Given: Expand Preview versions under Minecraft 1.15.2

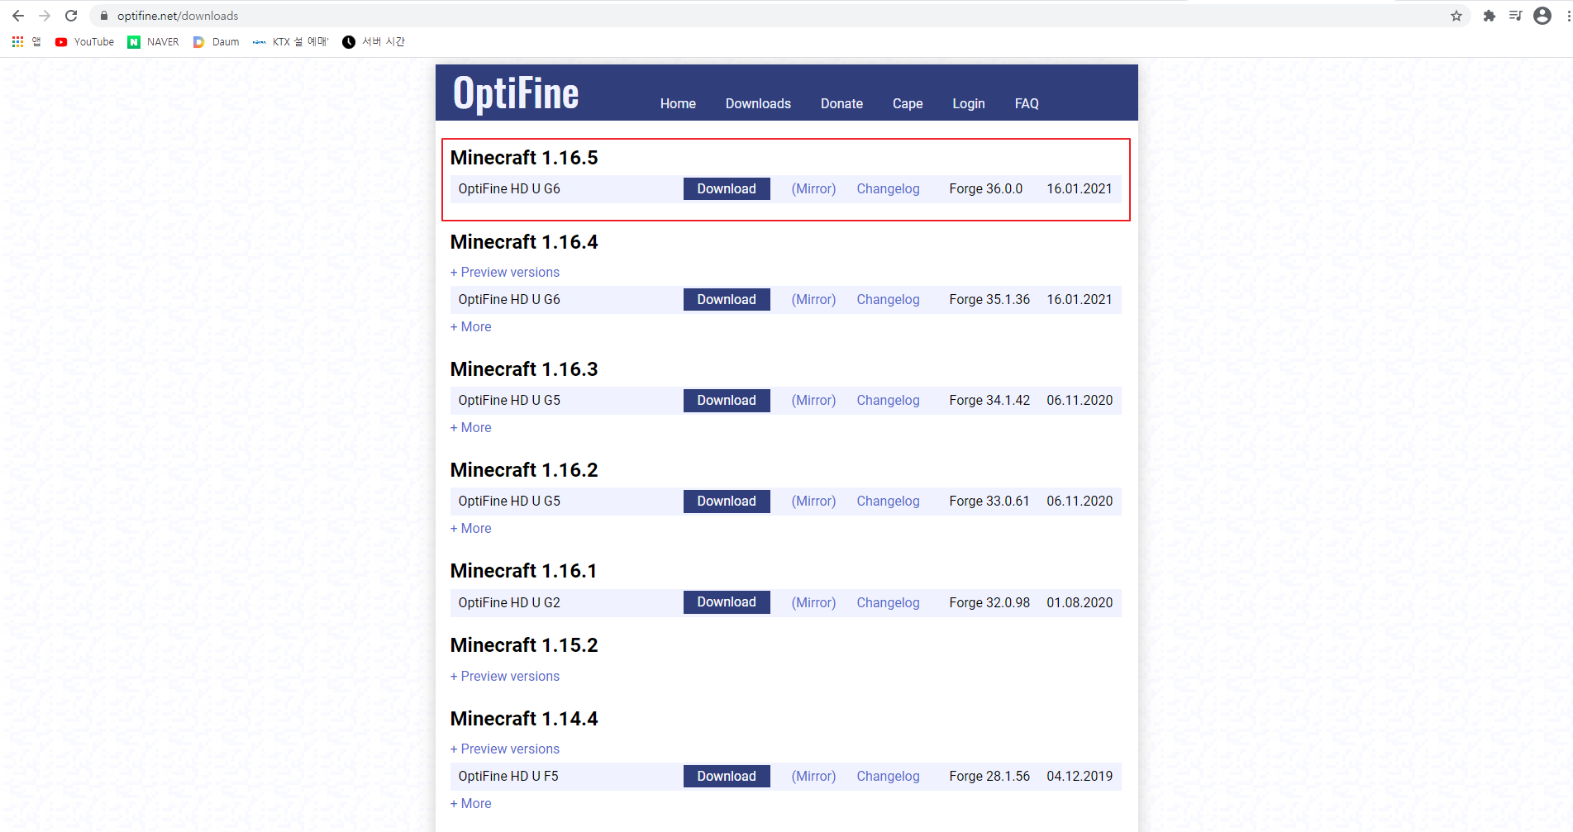Looking at the screenshot, I should pyautogui.click(x=505, y=676).
